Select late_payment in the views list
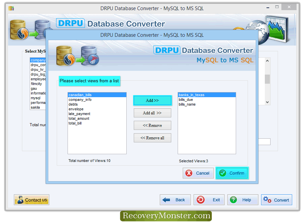 coord(97,114)
